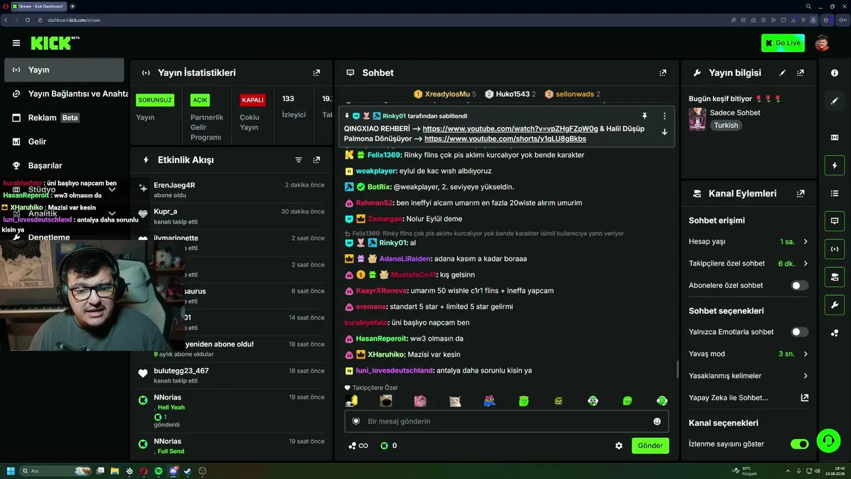Open pinned message three-dot menu
The image size is (851, 479).
coord(664,116)
